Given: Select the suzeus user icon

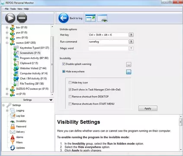Looking at the screenshot, I should [13, 43].
